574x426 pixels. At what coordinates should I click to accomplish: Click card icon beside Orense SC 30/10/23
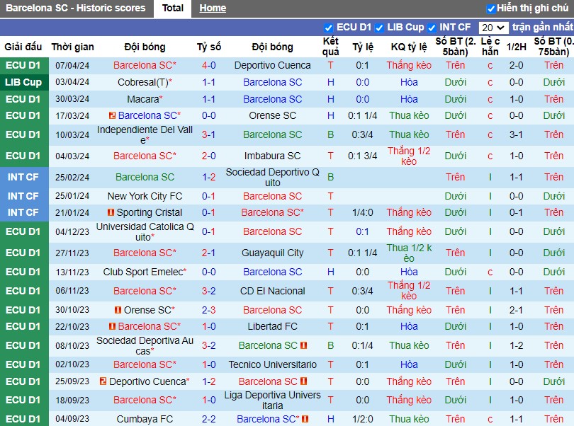118,310
